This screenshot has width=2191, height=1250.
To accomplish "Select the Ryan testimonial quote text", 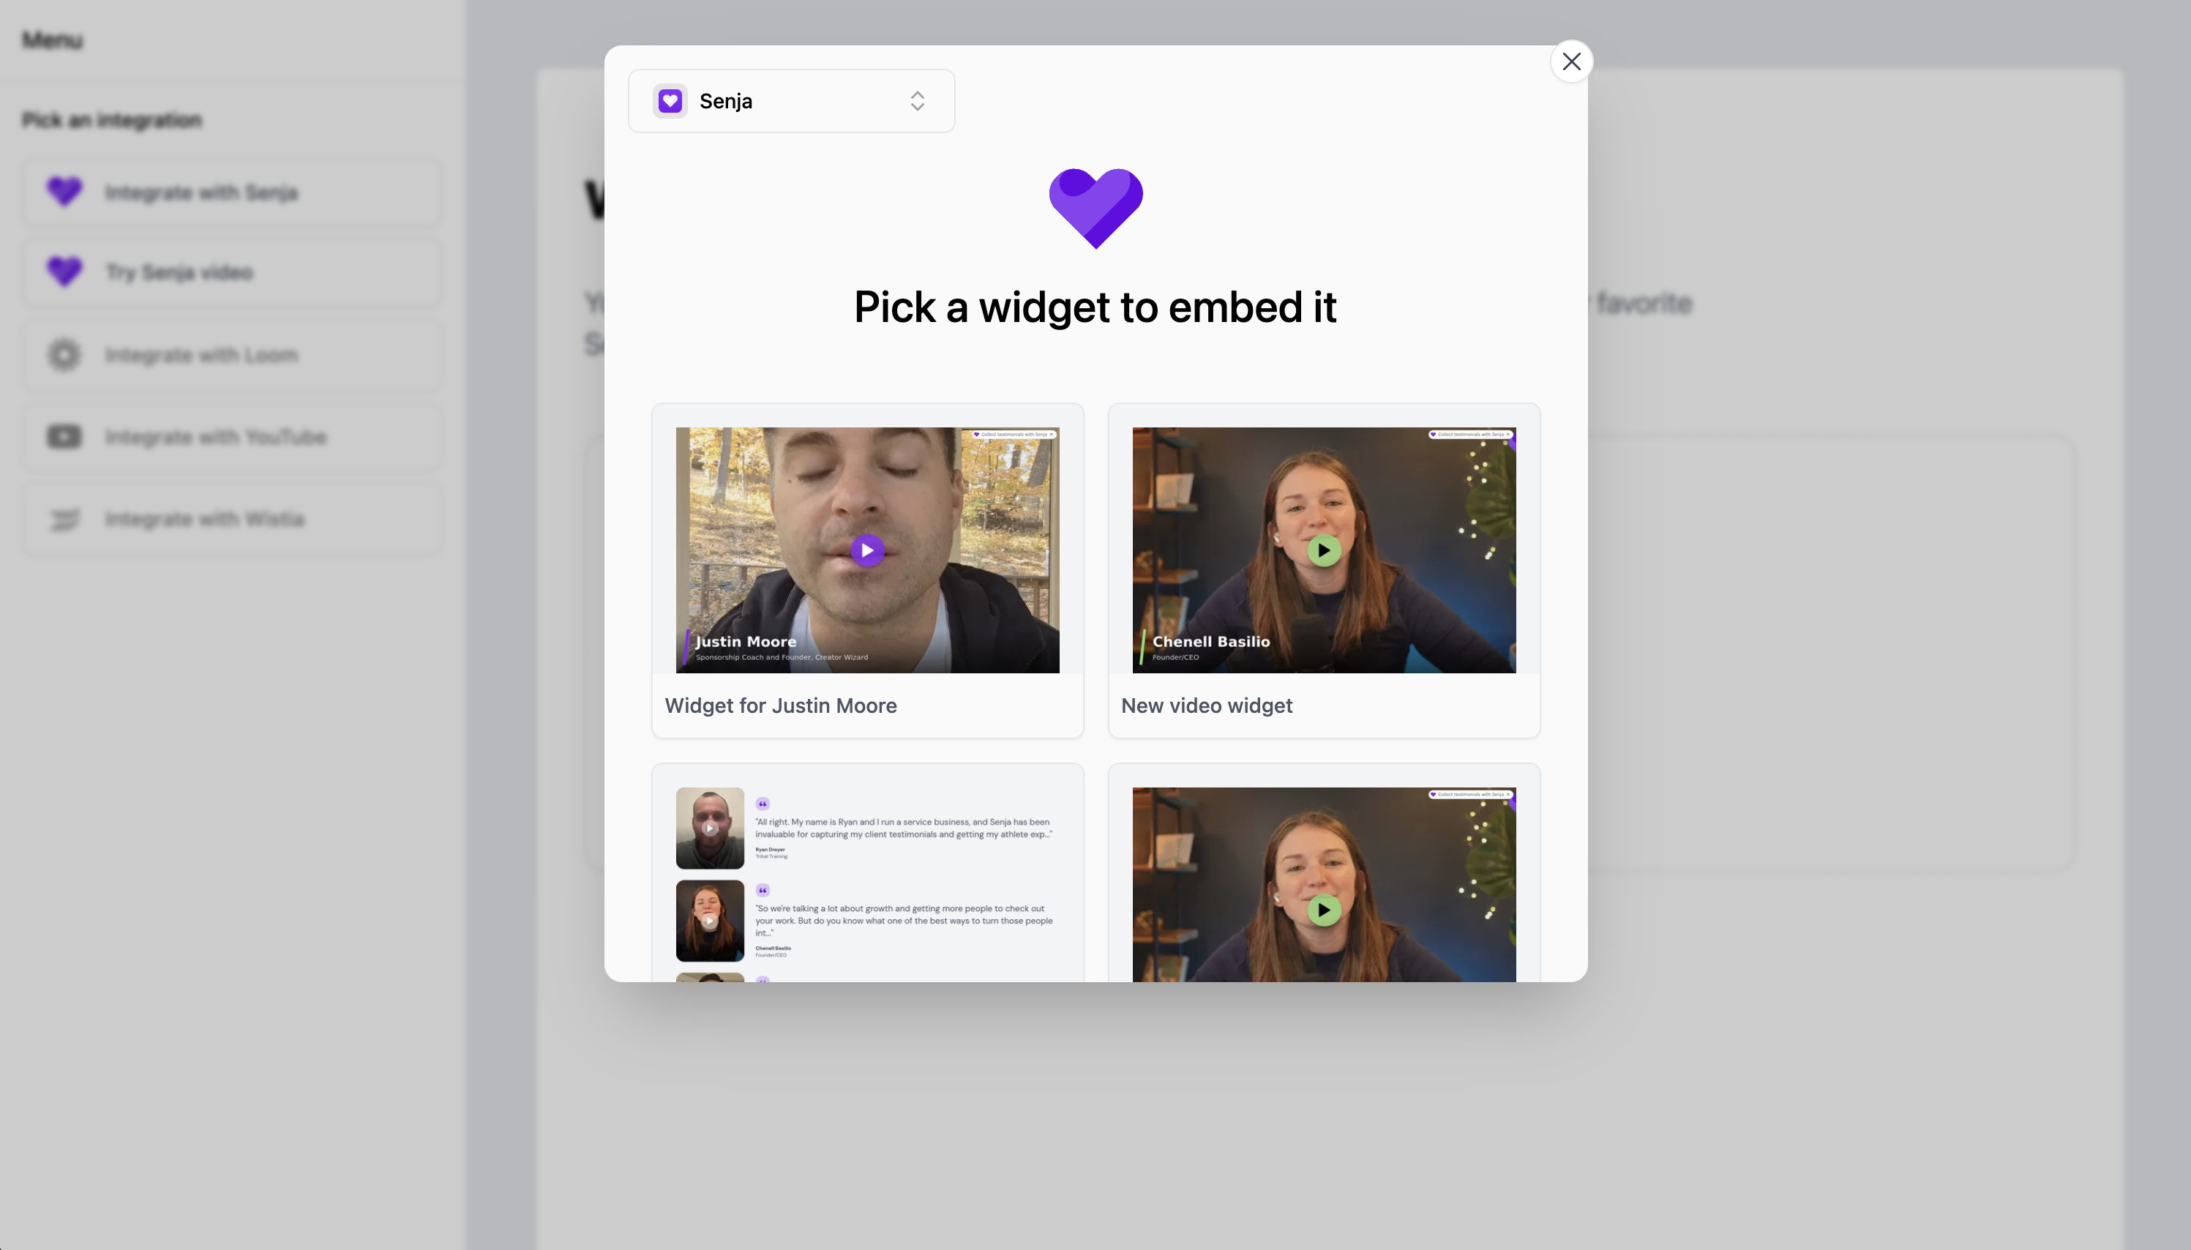I will coord(904,828).
